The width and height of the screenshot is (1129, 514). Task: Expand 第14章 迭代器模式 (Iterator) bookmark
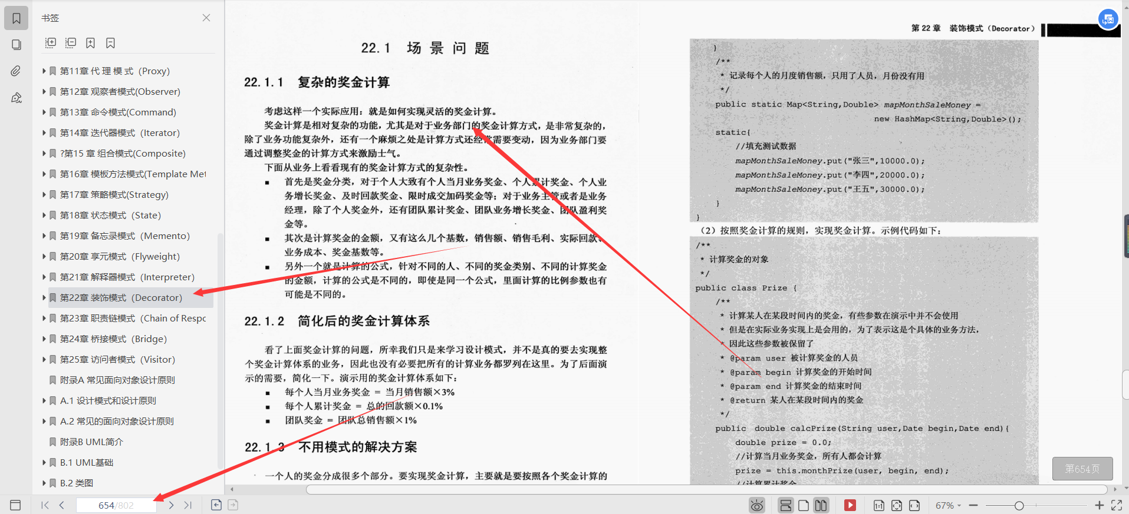coord(44,132)
